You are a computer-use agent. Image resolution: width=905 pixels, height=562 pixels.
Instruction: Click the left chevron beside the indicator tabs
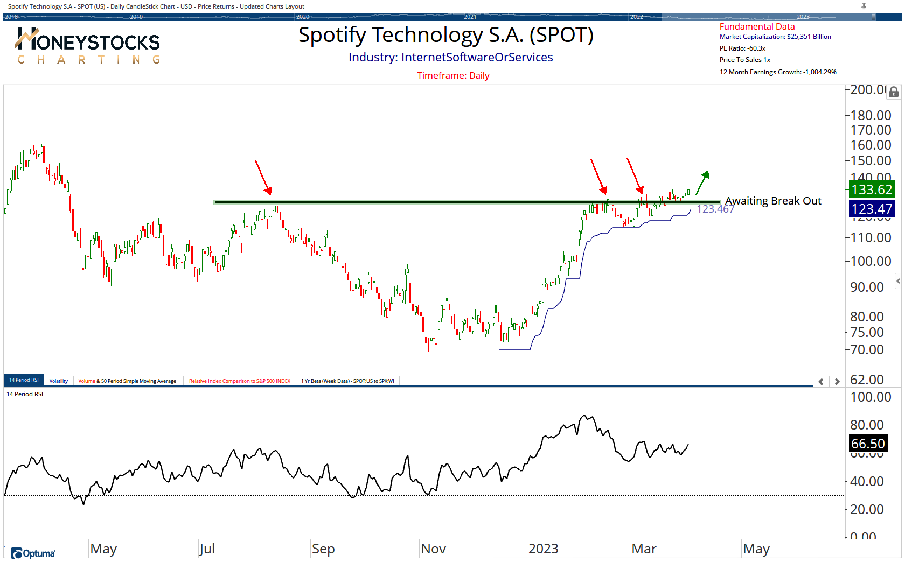(820, 381)
